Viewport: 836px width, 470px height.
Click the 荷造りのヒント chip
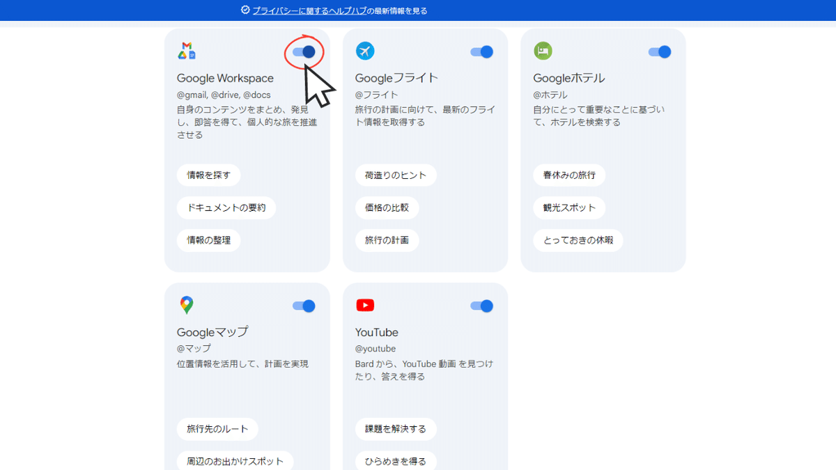click(396, 175)
